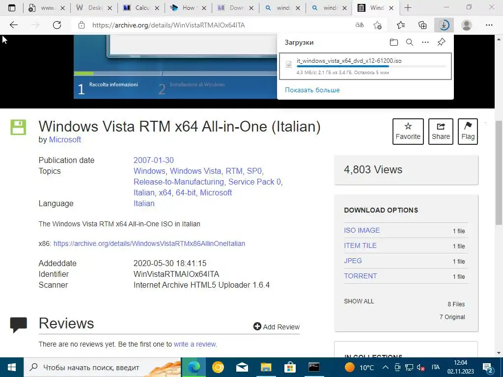
Task: Click the page vertical scrollbar thumb
Action: (x=499, y=173)
